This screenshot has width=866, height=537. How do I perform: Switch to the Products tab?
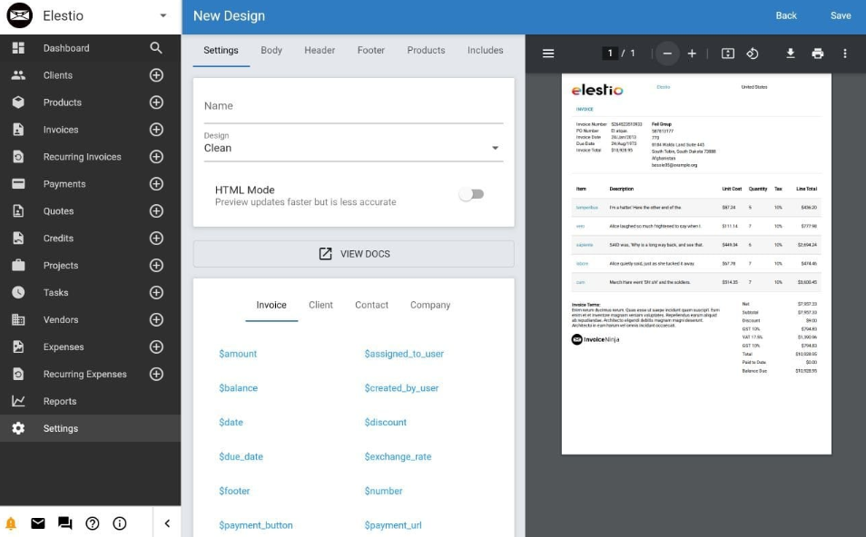click(x=426, y=50)
